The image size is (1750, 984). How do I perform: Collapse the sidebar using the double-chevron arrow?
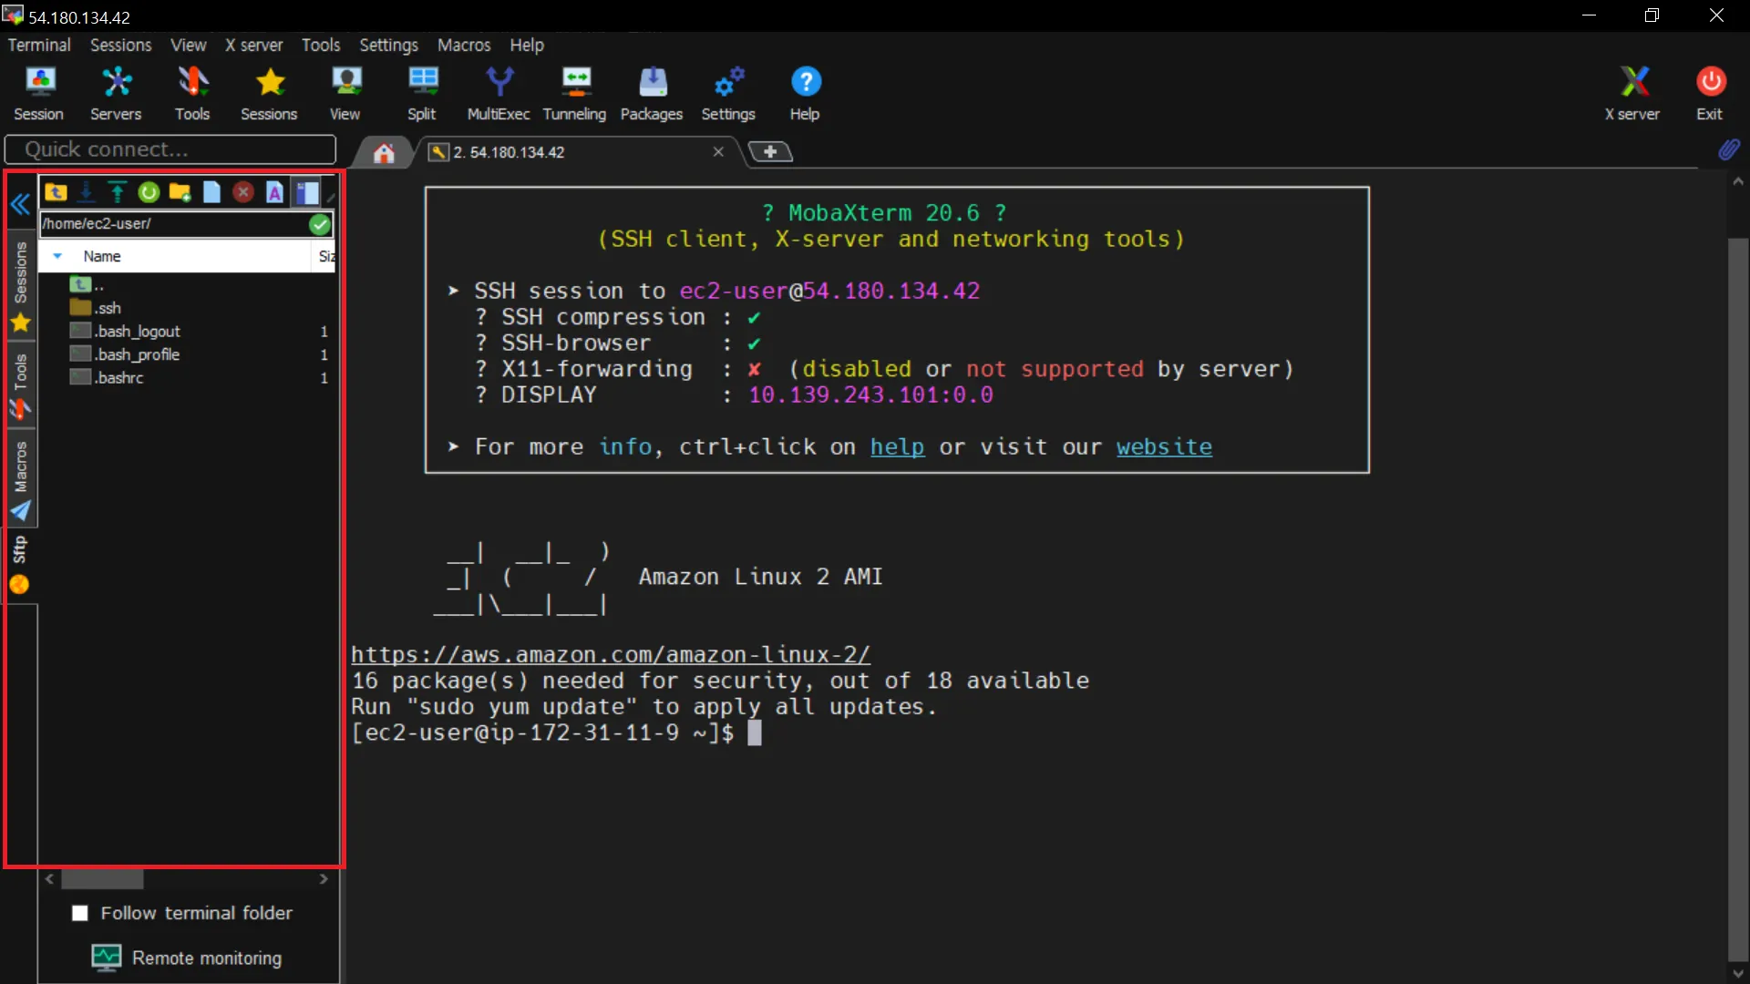click(20, 204)
